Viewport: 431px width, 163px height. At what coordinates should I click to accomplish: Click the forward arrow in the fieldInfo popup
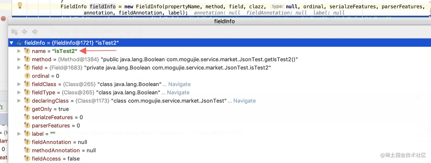(35, 32)
